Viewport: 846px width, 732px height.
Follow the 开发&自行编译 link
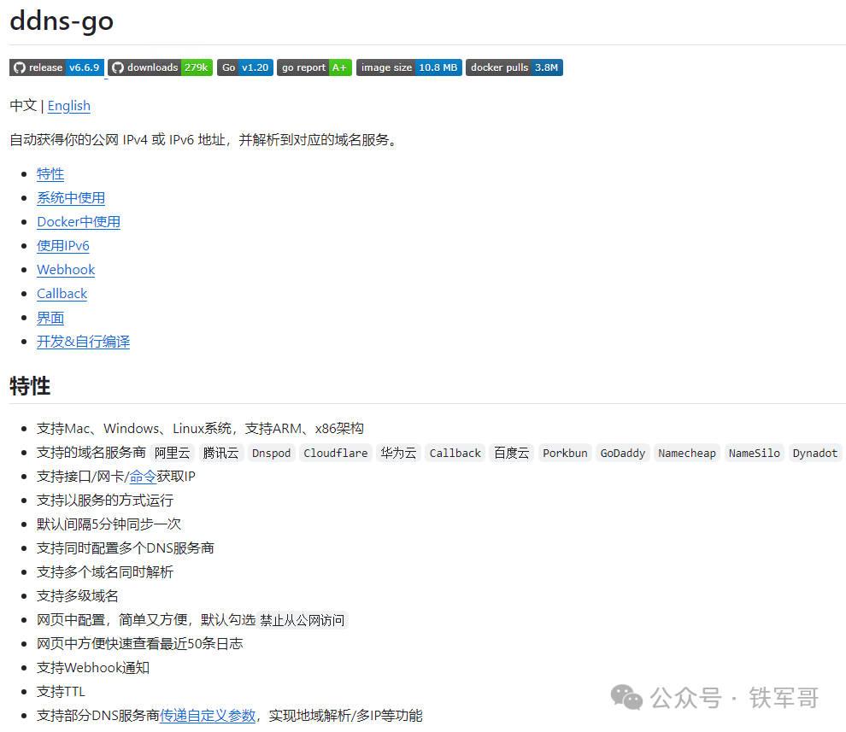(83, 341)
